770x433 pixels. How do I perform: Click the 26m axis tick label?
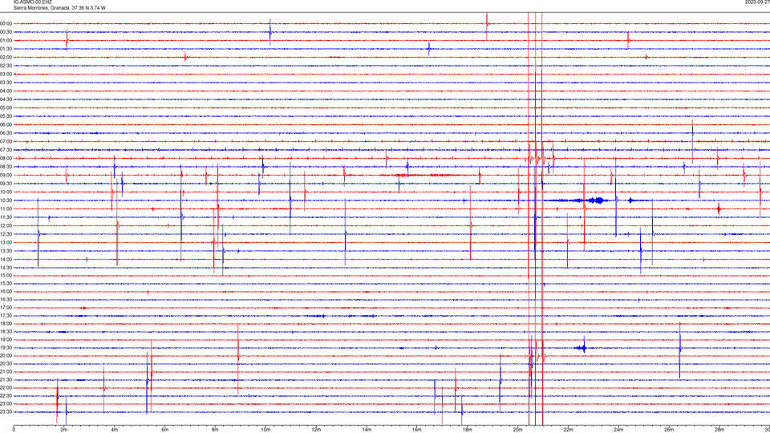pos(669,430)
